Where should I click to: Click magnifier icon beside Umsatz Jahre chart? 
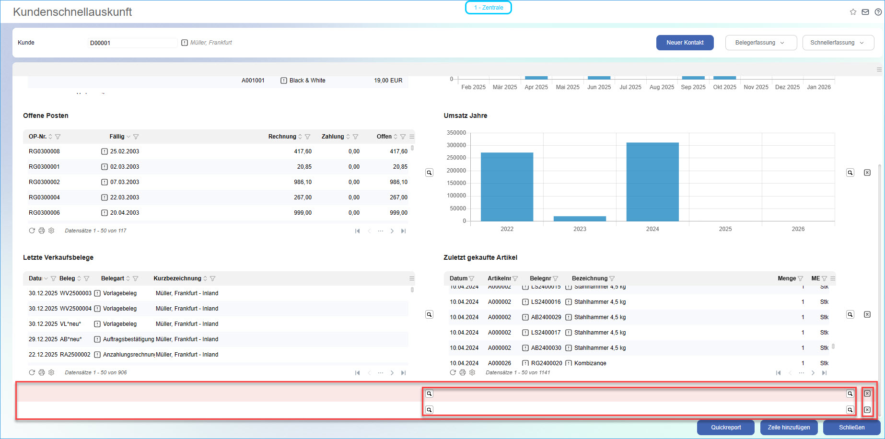850,173
